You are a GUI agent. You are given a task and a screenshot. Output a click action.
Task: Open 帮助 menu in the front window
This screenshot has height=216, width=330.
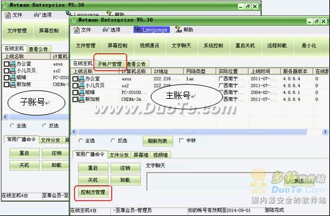pyautogui.click(x=184, y=30)
